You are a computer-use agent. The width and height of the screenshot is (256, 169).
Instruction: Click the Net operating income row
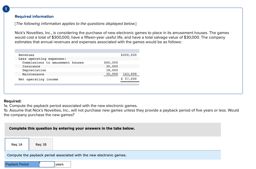[x=38, y=79]
